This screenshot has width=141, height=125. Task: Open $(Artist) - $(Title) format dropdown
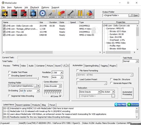[x=105, y=75]
